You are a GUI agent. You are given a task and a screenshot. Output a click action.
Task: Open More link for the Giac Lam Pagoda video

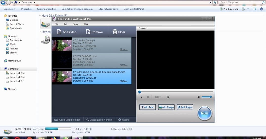(x=124, y=81)
